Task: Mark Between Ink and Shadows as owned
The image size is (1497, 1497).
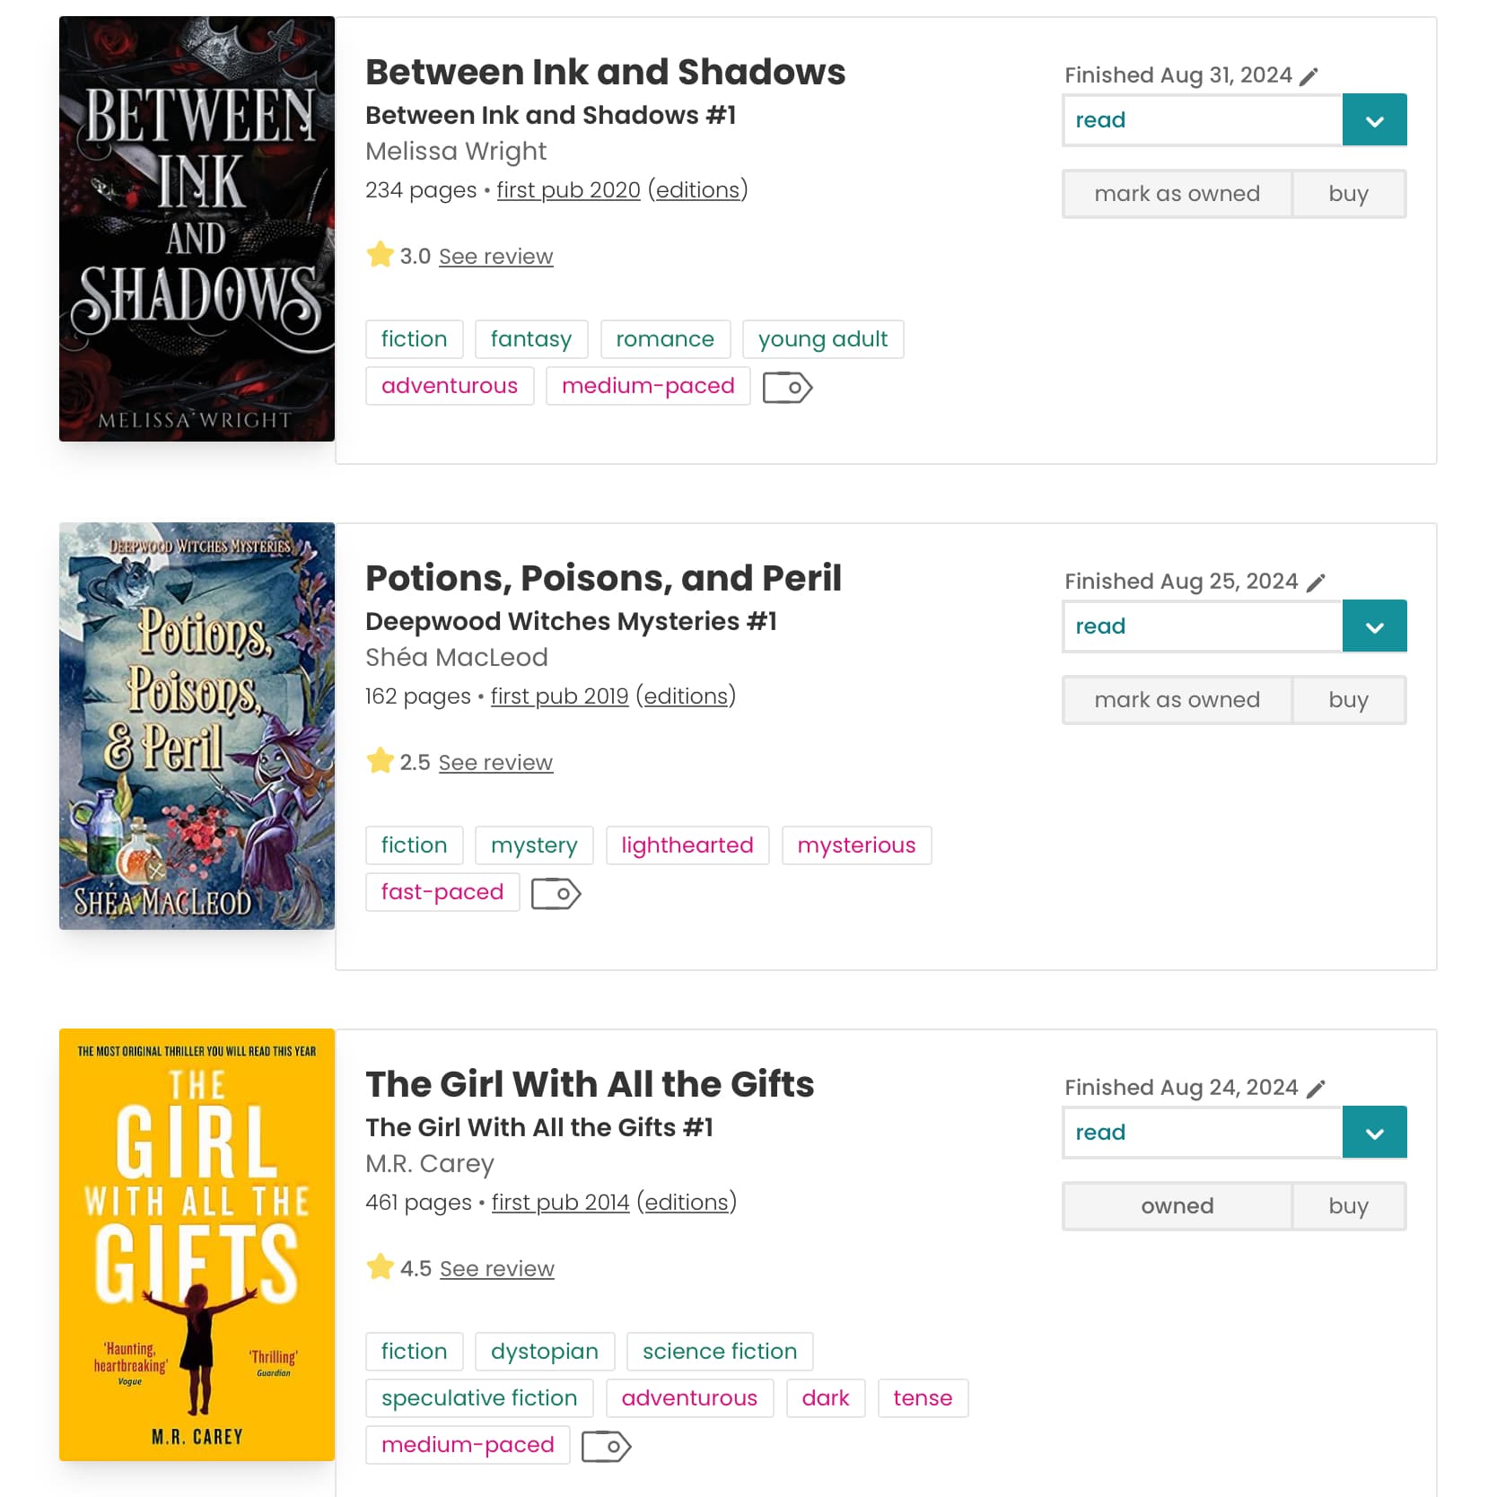Action: [1177, 194]
